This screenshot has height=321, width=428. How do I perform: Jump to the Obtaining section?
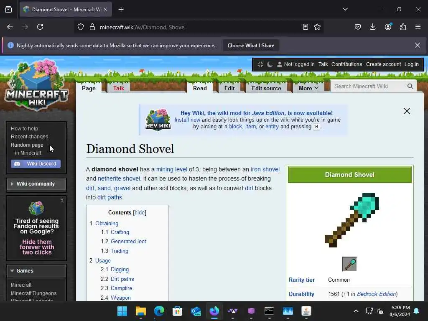107,223
